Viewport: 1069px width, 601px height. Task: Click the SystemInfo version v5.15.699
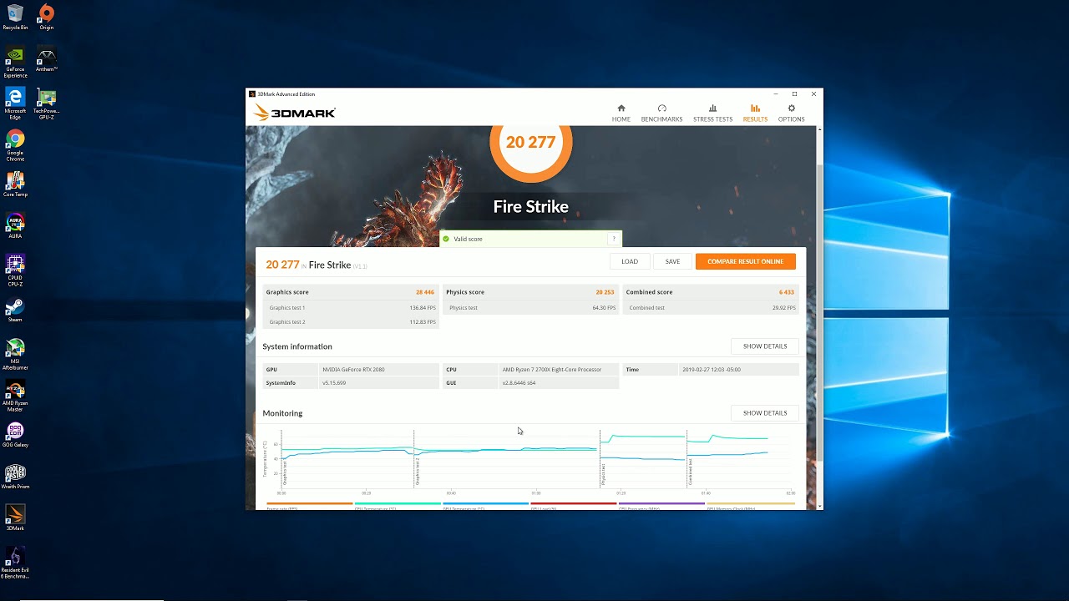point(334,382)
